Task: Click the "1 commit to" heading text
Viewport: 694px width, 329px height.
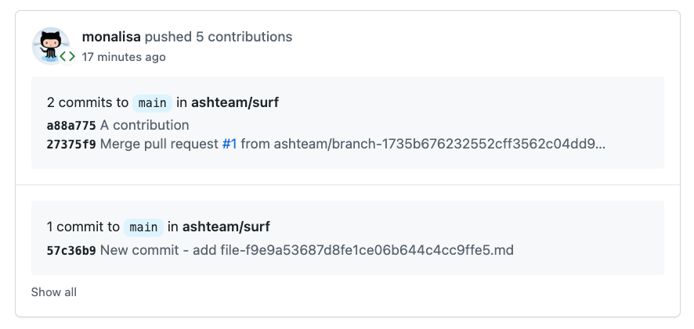Action: (x=83, y=227)
